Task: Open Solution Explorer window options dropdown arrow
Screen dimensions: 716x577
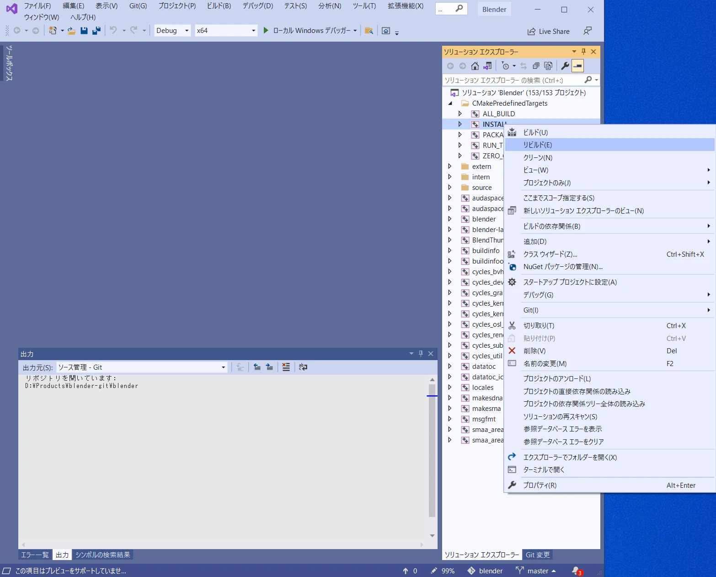Action: point(574,52)
